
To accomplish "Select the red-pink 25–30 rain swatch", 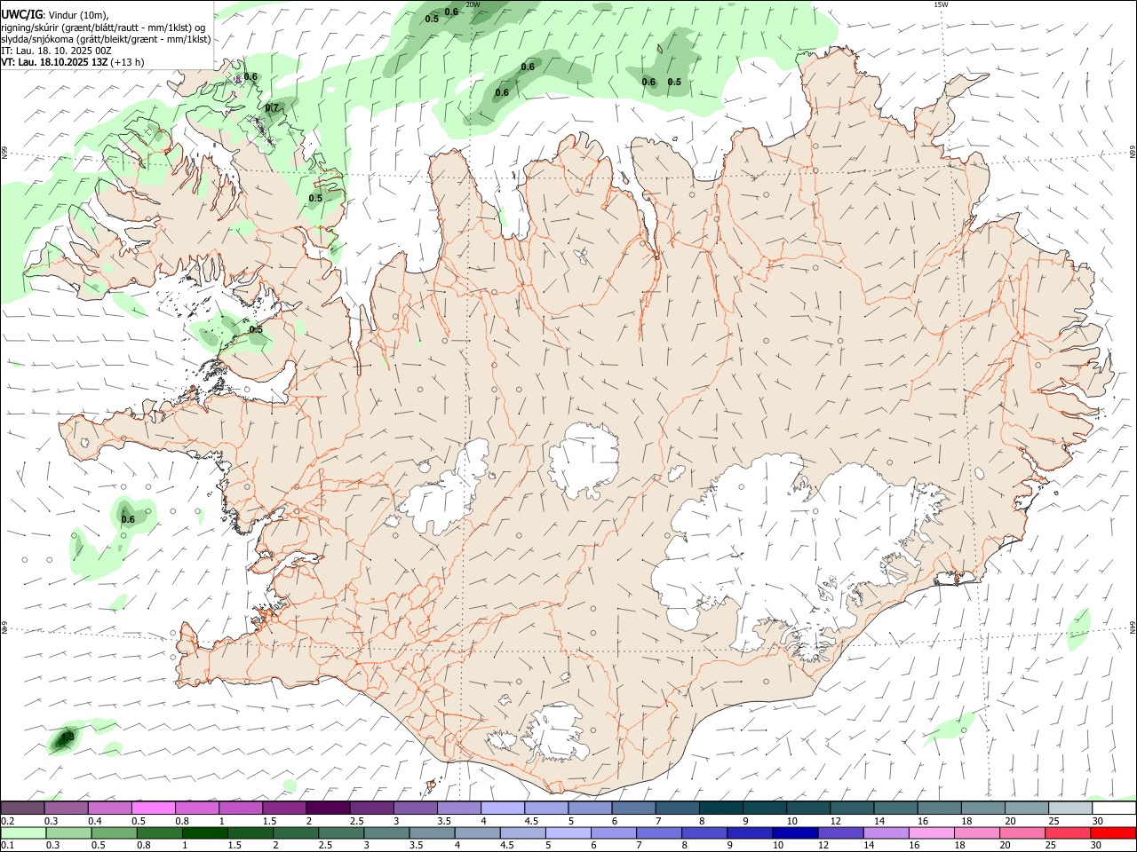I will 1067,832.
